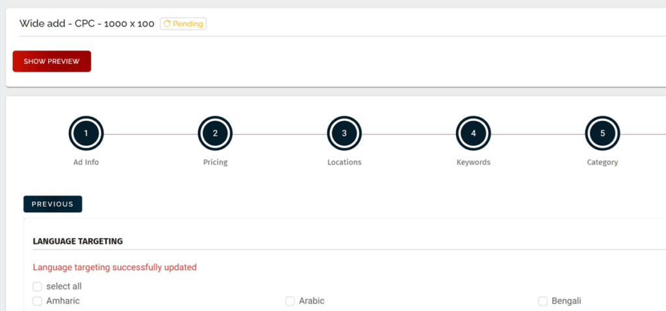Open the Locations step label

click(344, 162)
